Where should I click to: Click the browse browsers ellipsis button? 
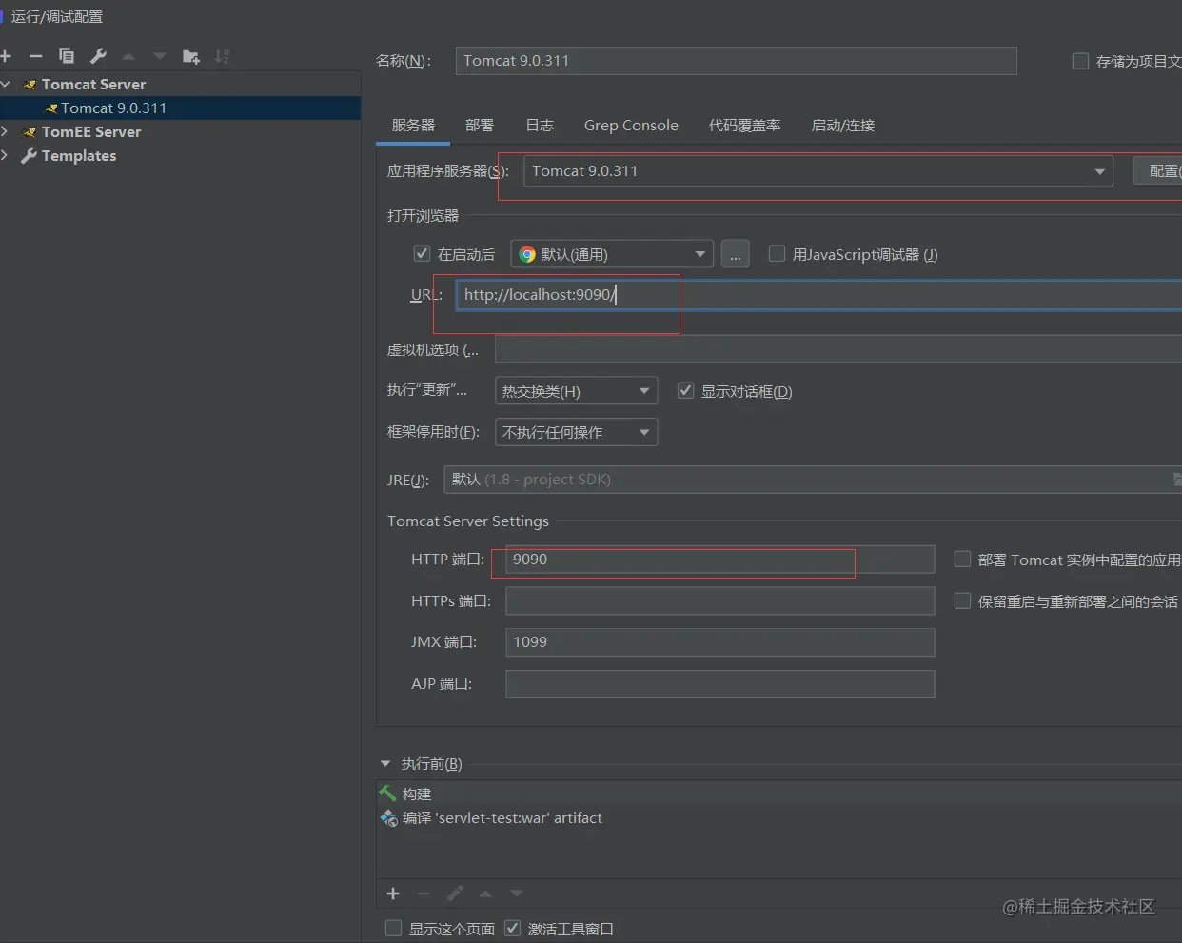[736, 254]
